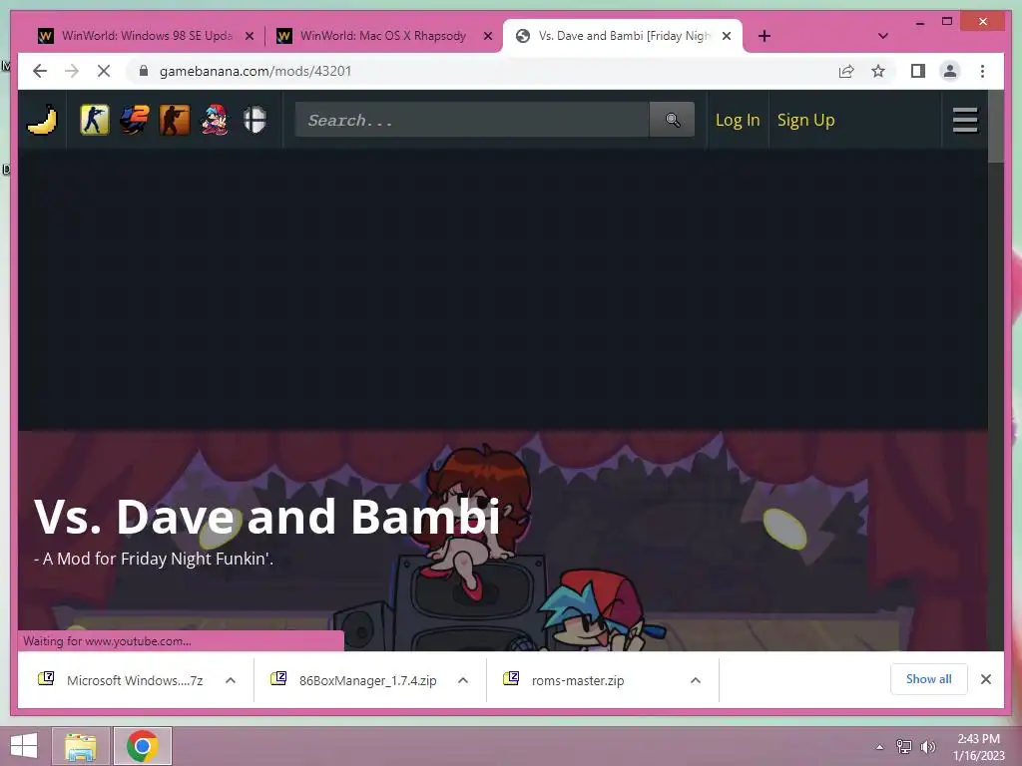Open the Friday Night Funkin' game icon
1022x766 pixels.
pos(216,120)
